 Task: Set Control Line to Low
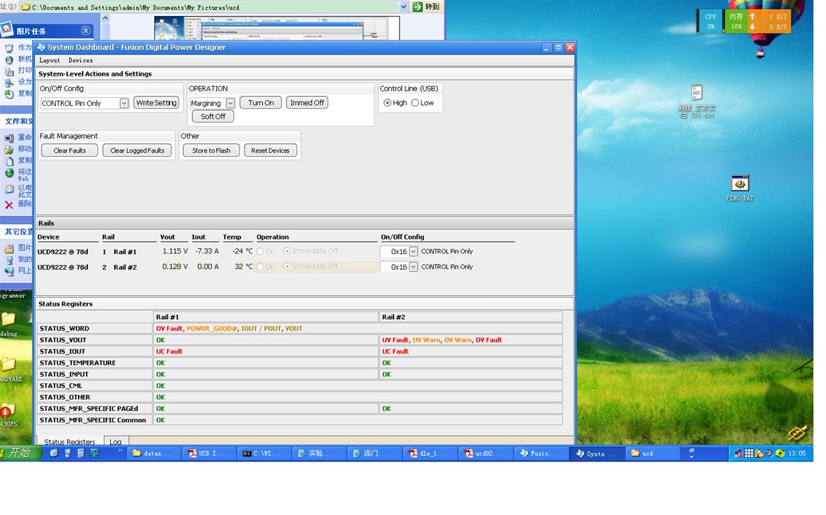415,103
